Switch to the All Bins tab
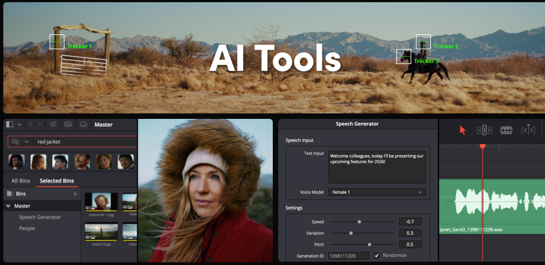 click(21, 180)
